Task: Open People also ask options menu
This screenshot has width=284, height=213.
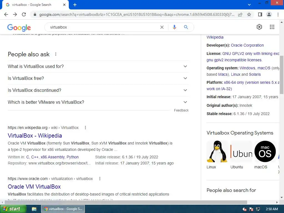Action: pos(56,54)
